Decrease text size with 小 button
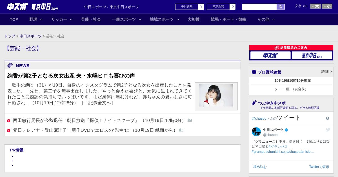 click(327, 6)
